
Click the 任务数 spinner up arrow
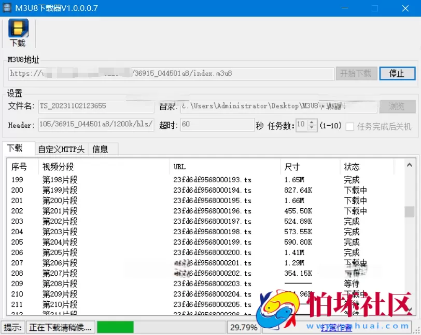click(x=312, y=122)
